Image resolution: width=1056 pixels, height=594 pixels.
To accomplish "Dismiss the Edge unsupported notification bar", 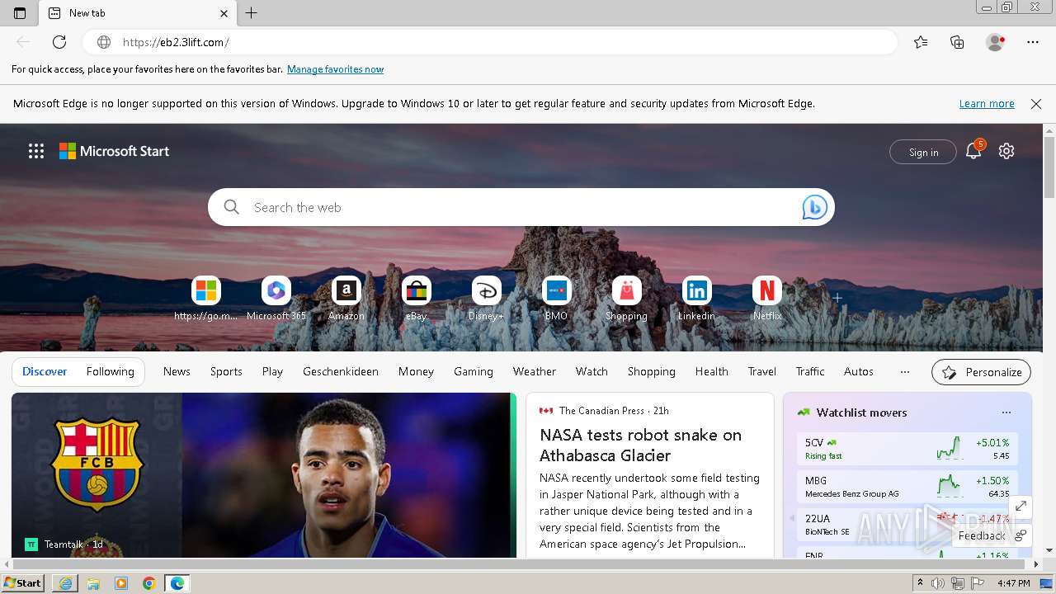I will click(x=1036, y=104).
